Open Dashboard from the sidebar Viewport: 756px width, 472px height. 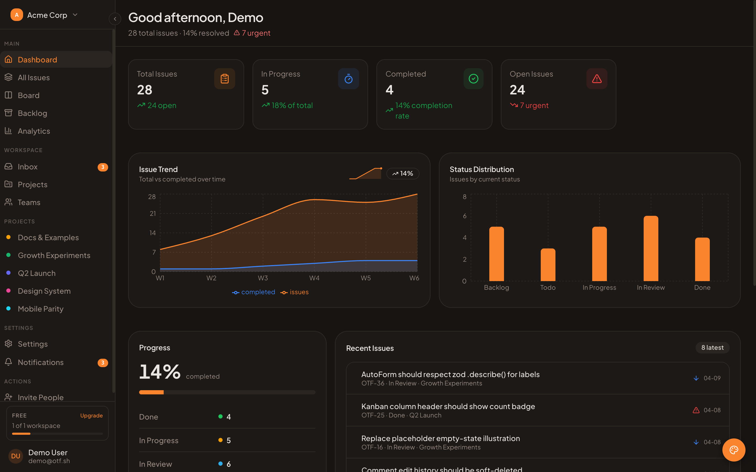pos(56,59)
